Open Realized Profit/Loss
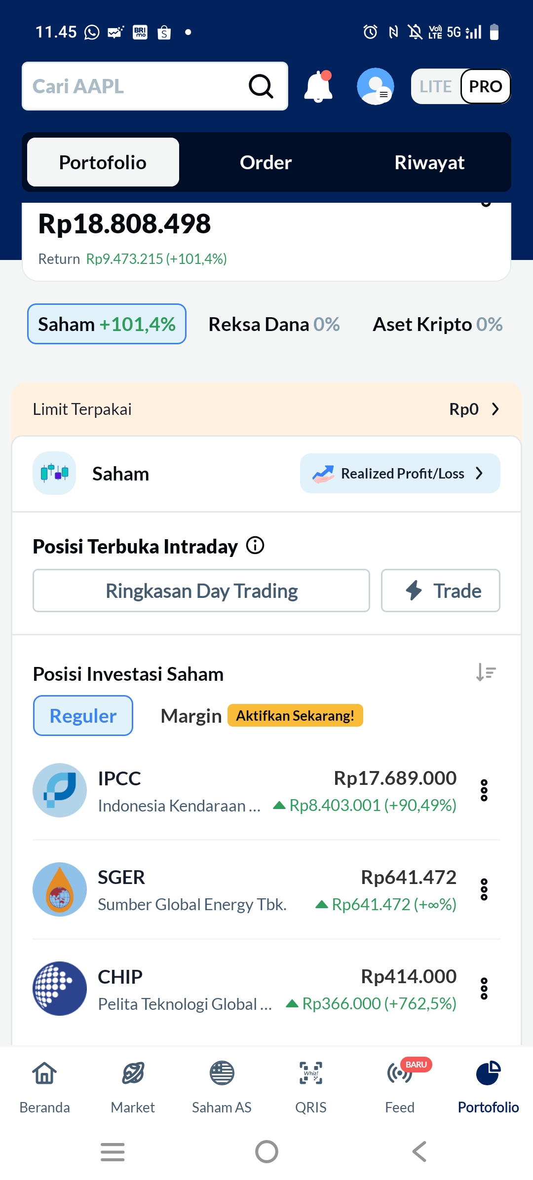 click(400, 474)
